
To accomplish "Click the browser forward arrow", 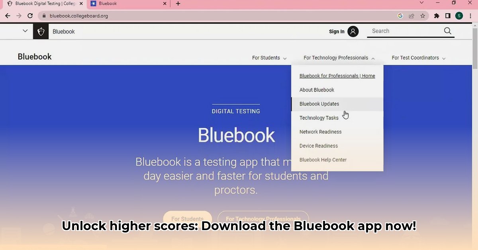I will [19, 16].
